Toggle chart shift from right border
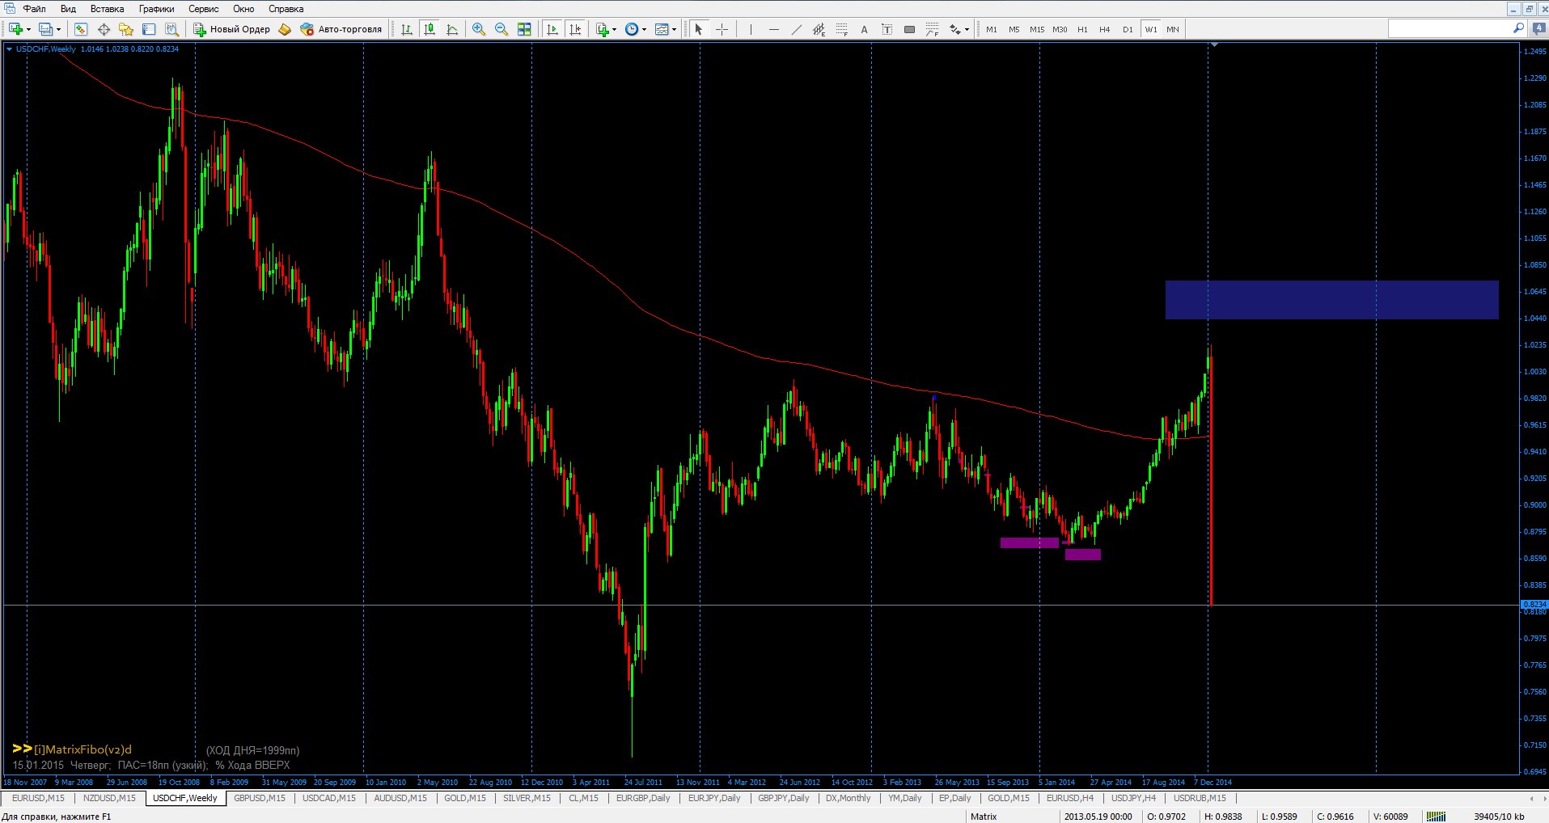This screenshot has width=1549, height=823. pyautogui.click(x=575, y=29)
